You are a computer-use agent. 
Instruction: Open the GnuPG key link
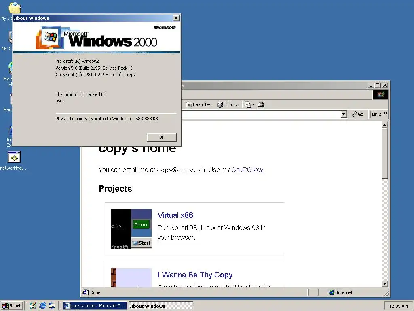pyautogui.click(x=247, y=170)
